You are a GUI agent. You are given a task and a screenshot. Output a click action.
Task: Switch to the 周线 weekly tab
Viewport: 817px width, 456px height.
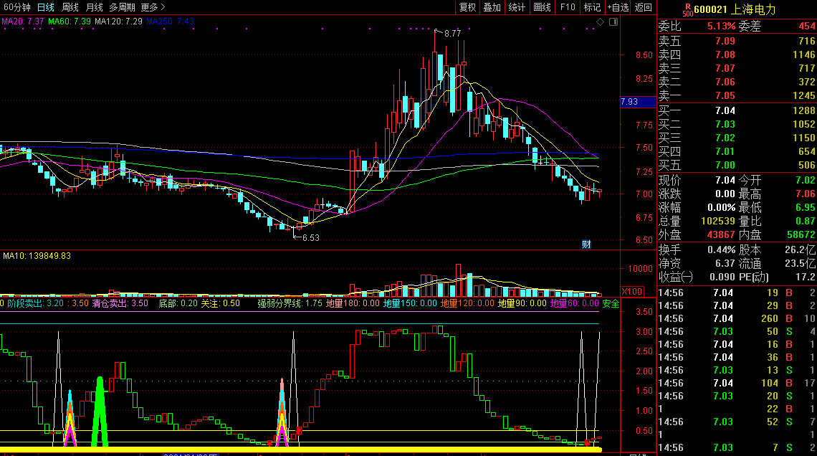[70, 7]
